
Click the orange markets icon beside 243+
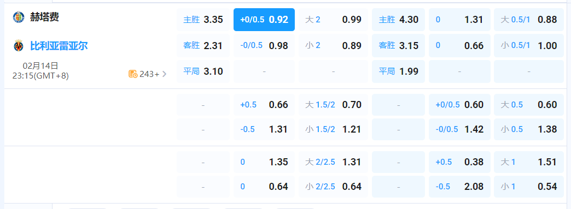(x=133, y=74)
